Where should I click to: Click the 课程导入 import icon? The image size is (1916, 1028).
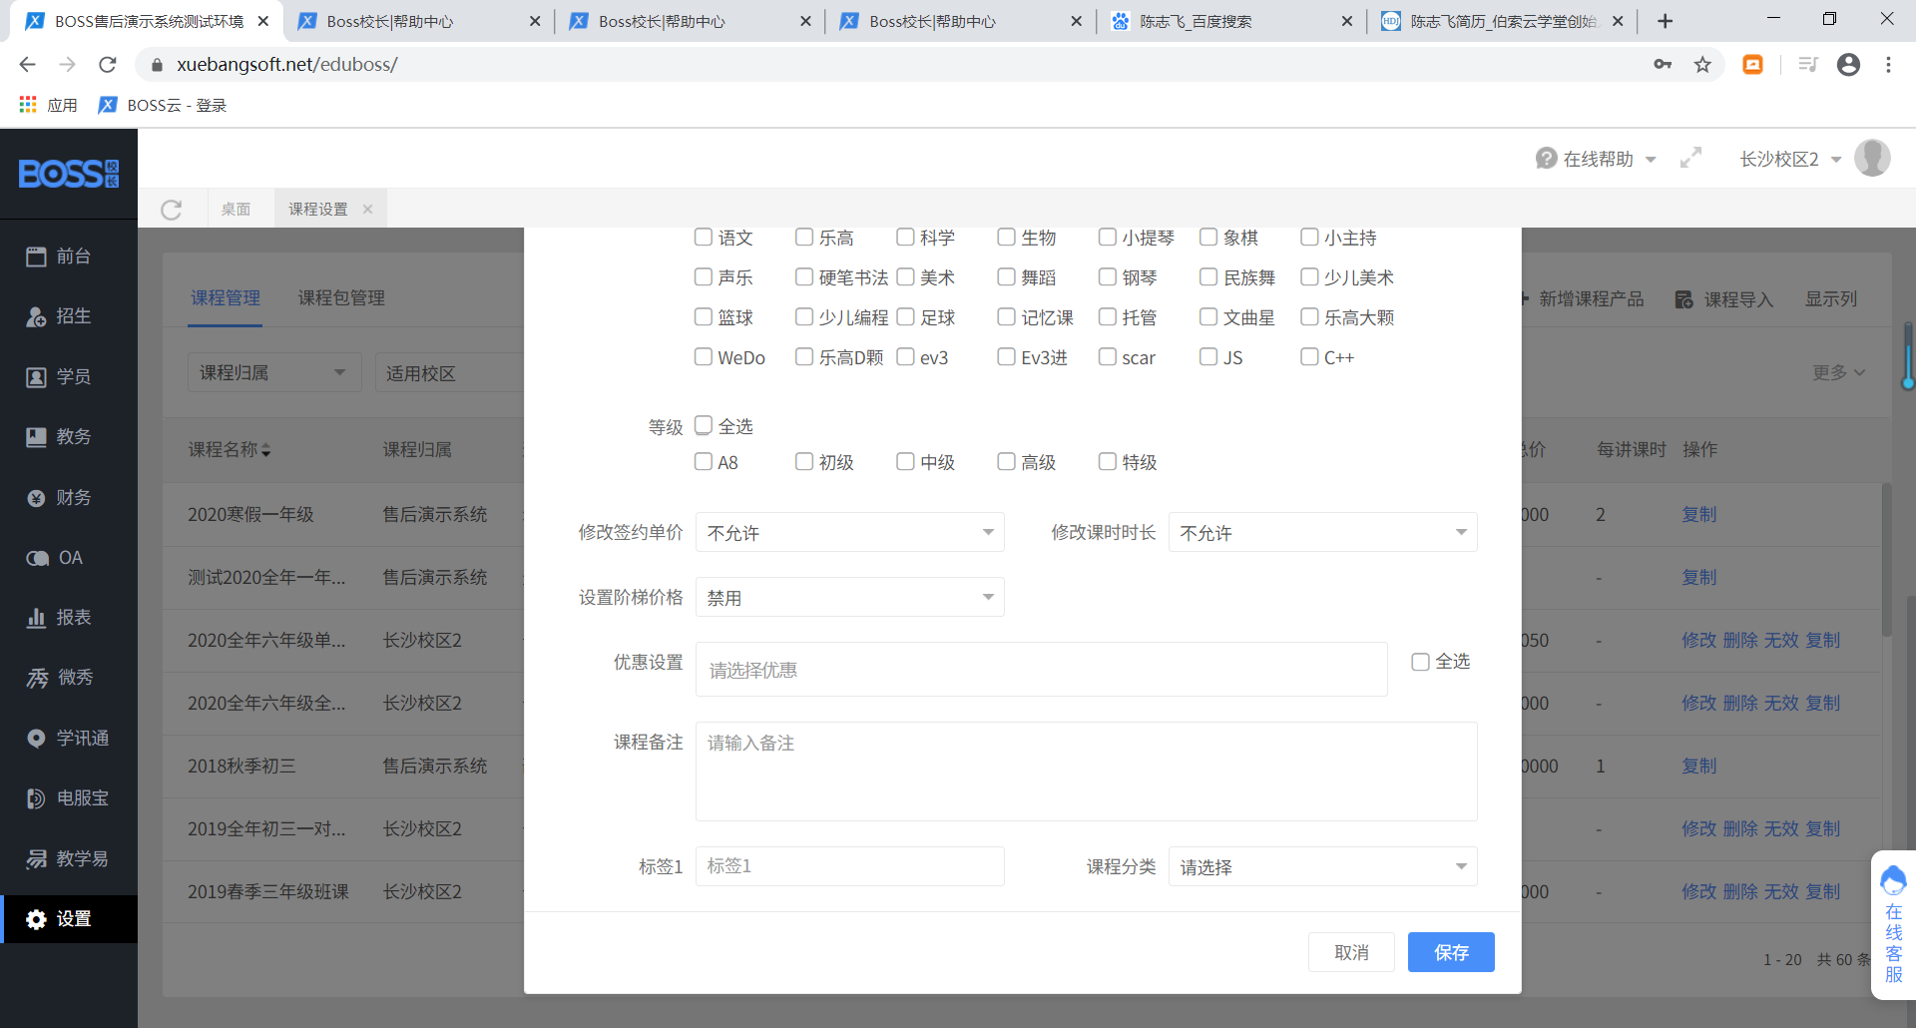1683,299
